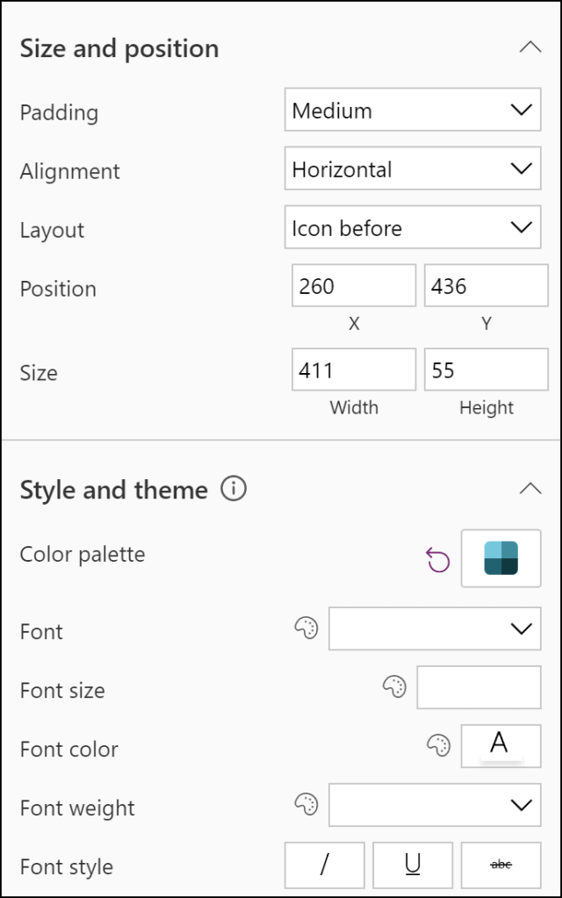Open the Padding dropdown
The image size is (562, 898).
coord(412,110)
